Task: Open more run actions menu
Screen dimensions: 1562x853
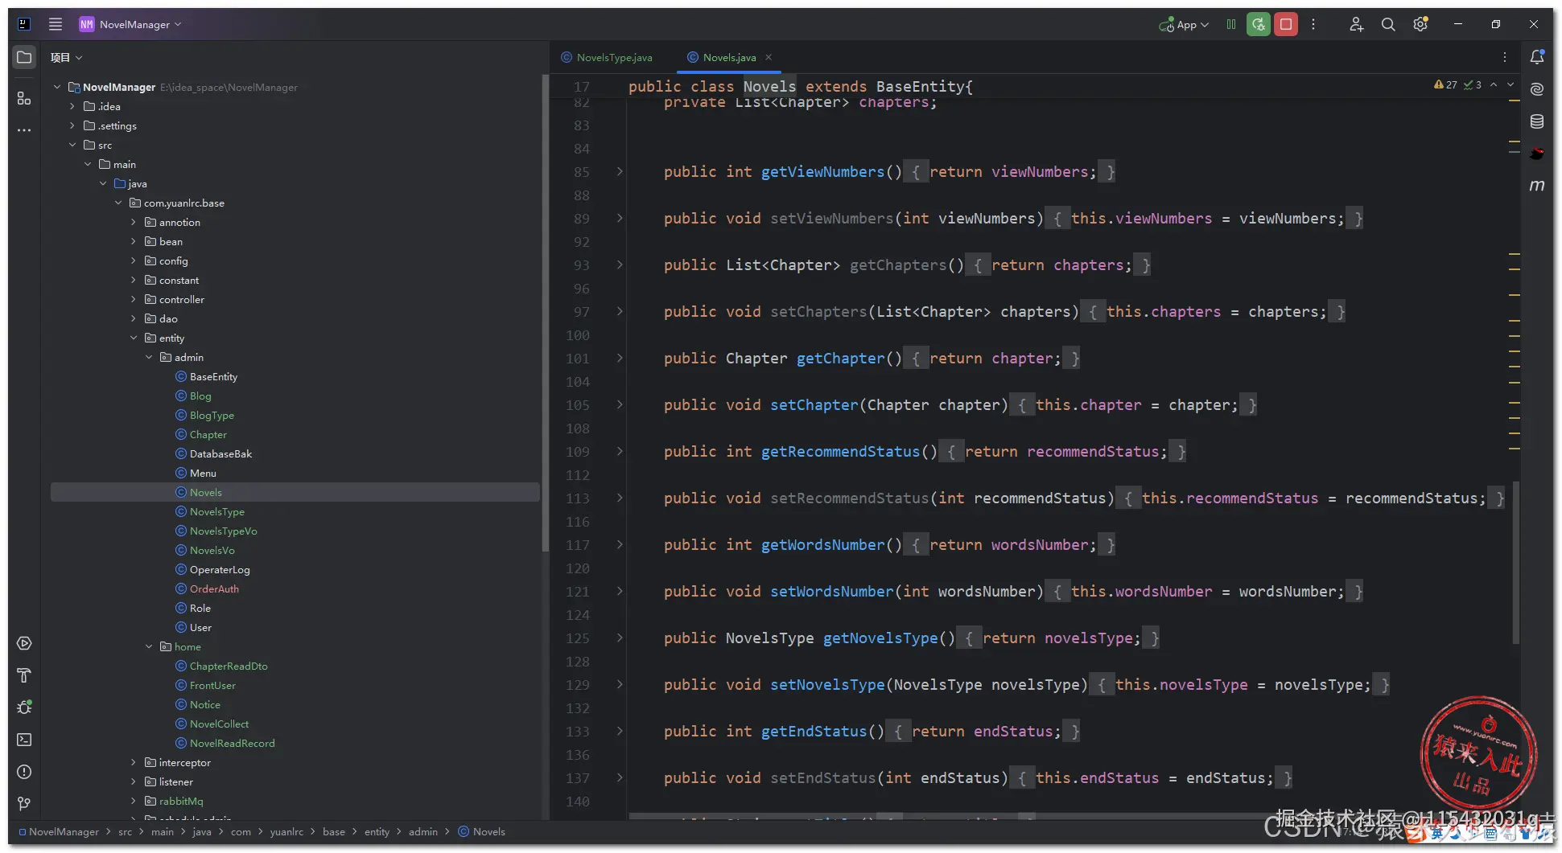Action: [x=1313, y=24]
